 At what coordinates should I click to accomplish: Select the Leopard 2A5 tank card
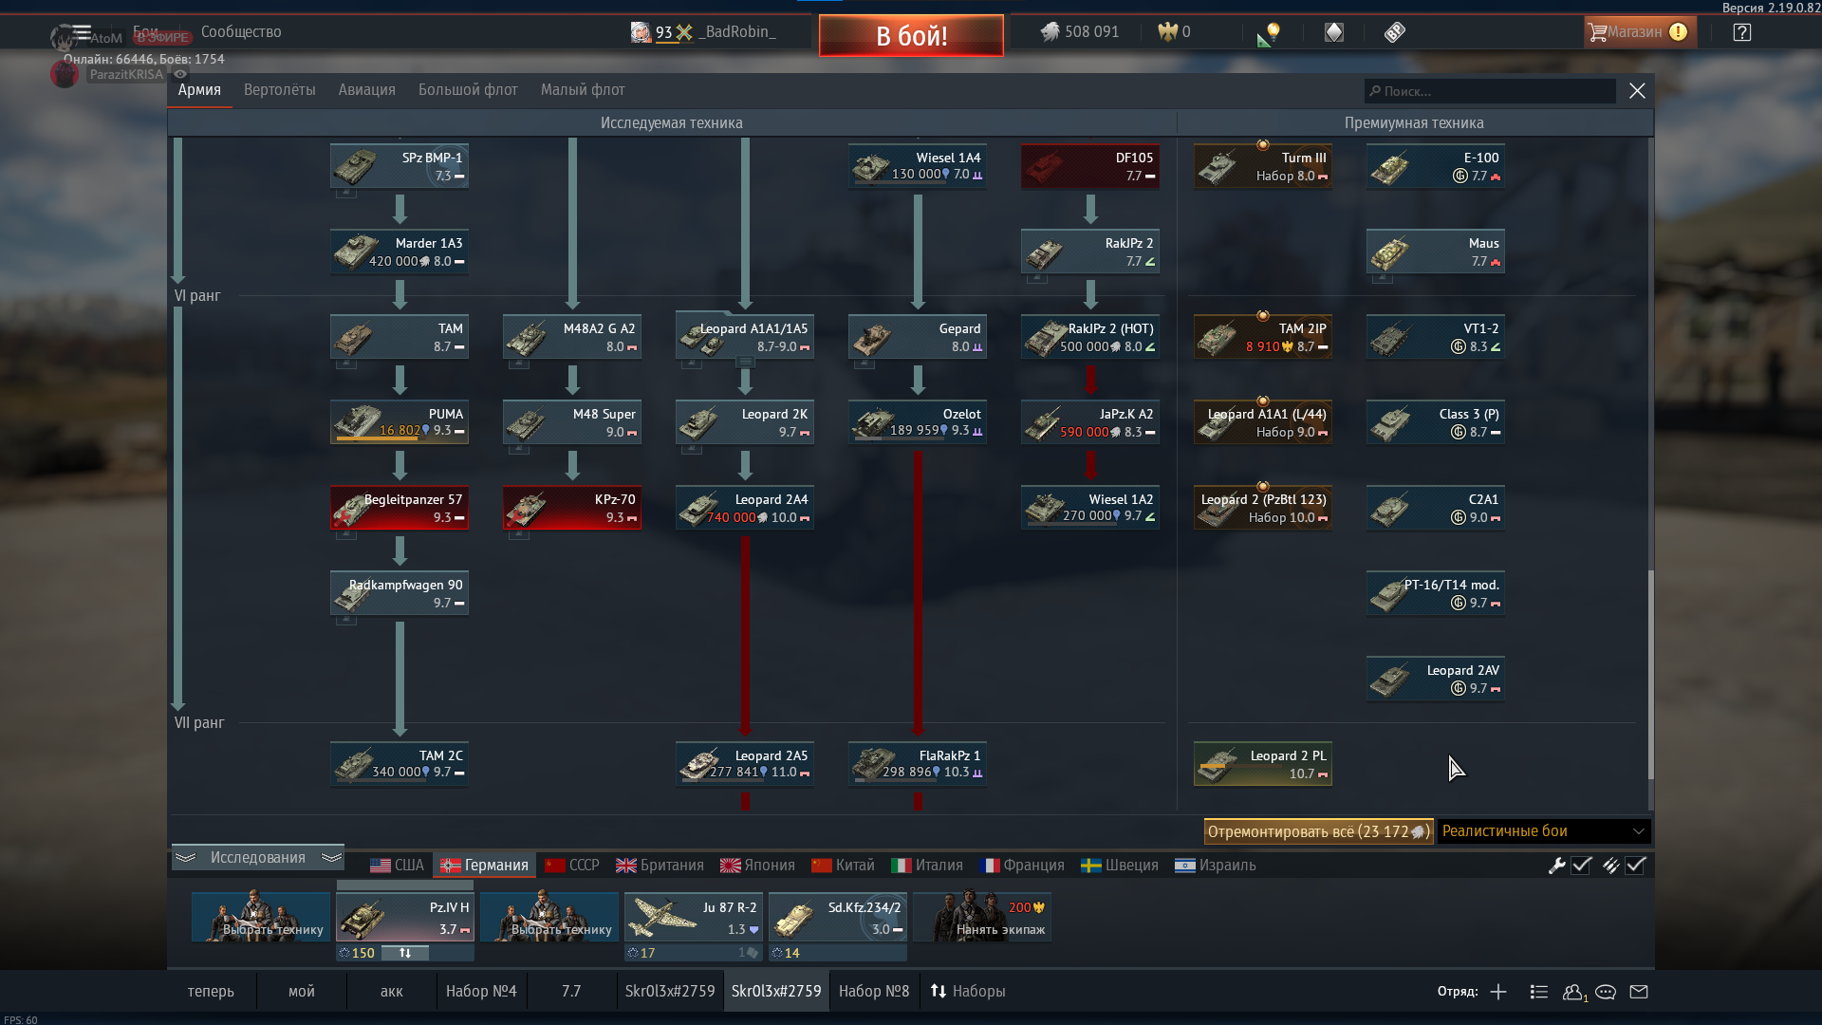pyautogui.click(x=745, y=764)
